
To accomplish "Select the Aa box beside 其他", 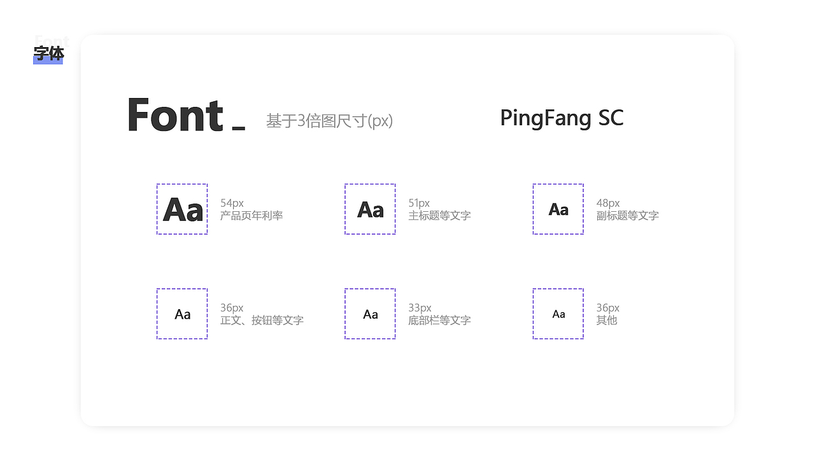I will click(558, 314).
